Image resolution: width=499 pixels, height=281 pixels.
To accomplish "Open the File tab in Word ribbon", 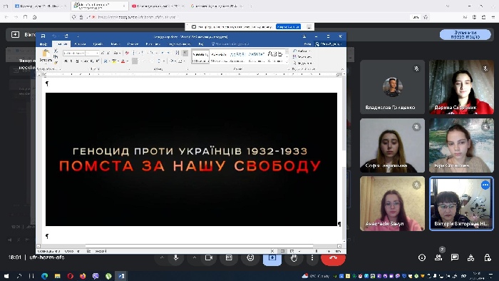I will pos(43,44).
